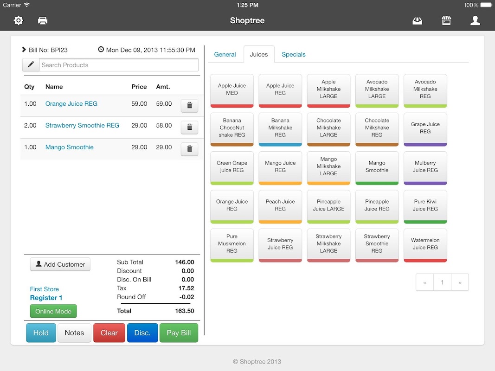
Task: Click the Tax value 17.52
Action: pos(186,288)
